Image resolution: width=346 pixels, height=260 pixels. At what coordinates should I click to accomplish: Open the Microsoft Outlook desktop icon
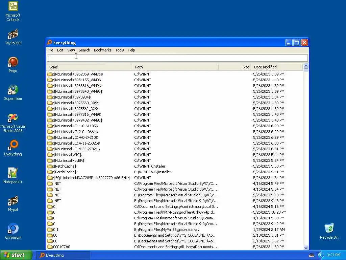tap(13, 12)
